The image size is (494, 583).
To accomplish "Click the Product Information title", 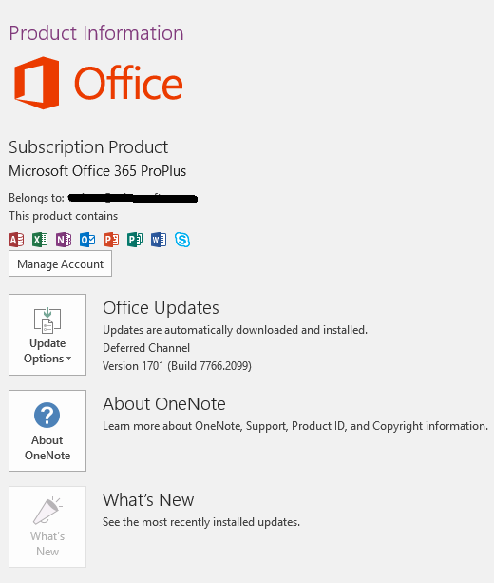I will coord(96,33).
